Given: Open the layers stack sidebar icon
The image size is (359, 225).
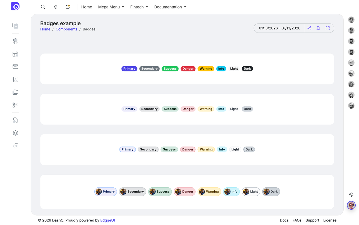Looking at the screenshot, I should click(x=15, y=133).
